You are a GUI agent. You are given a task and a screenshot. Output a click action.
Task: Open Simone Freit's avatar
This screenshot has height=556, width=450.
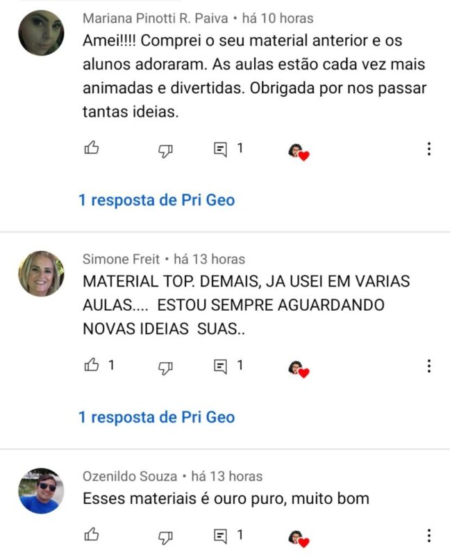click(x=41, y=273)
